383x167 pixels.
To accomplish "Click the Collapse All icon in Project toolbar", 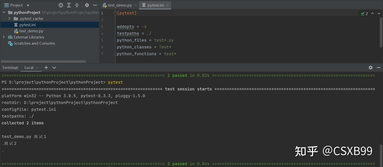I will click(77, 5).
